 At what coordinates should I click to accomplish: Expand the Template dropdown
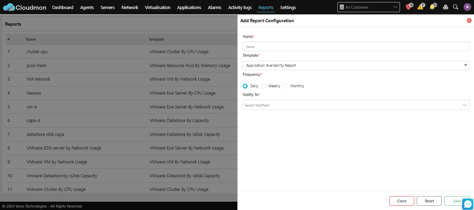[x=356, y=65]
